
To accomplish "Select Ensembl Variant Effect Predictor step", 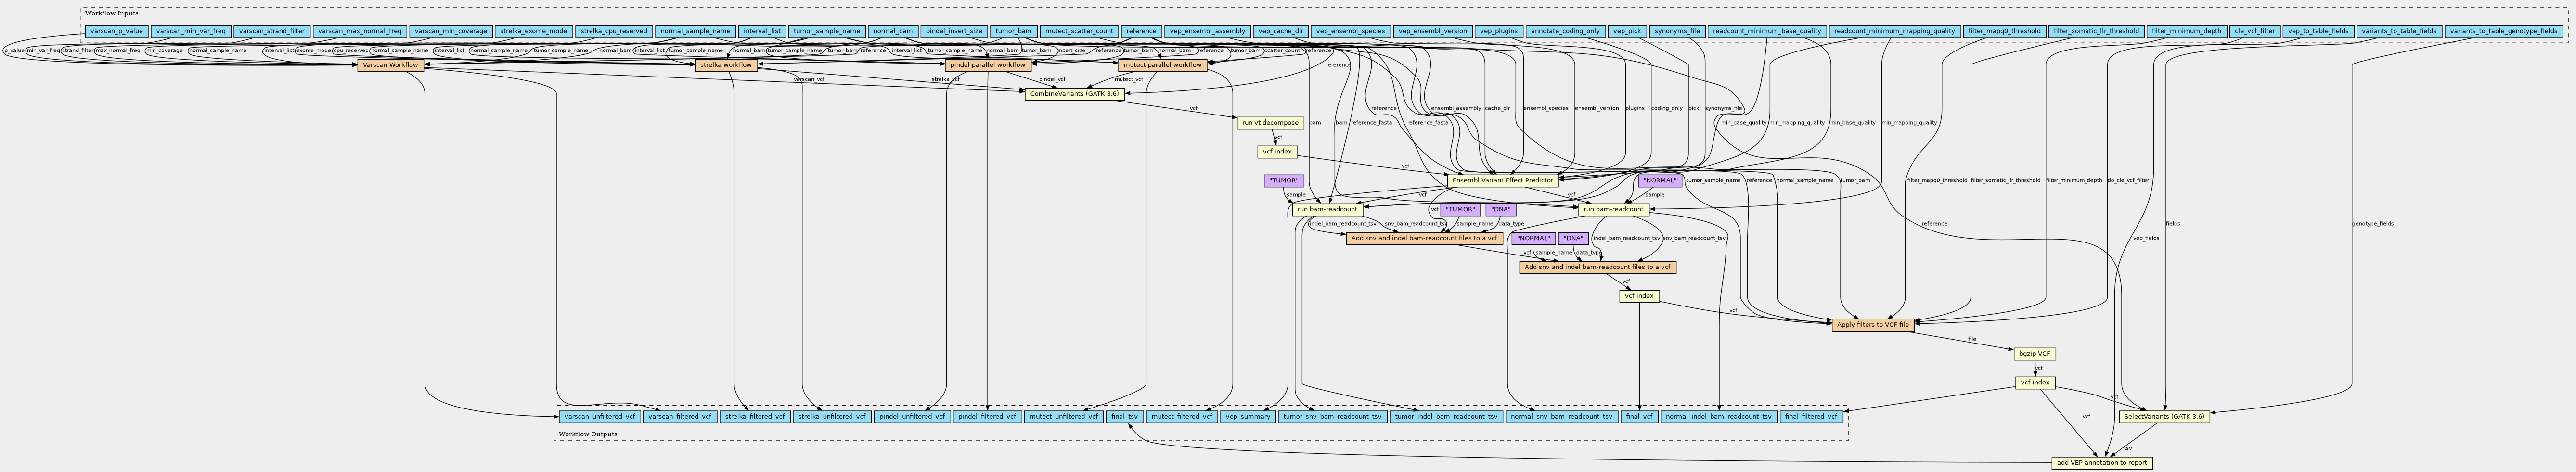I will pyautogui.click(x=1502, y=181).
